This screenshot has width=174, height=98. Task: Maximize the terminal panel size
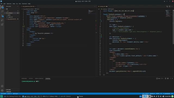coord(170,78)
